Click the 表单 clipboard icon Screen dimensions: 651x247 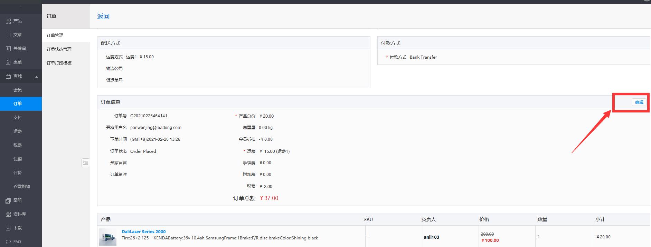pos(8,62)
